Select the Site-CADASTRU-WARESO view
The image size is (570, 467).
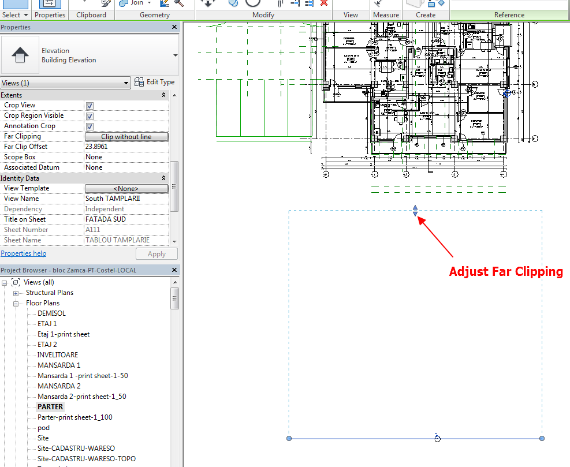coord(76,449)
